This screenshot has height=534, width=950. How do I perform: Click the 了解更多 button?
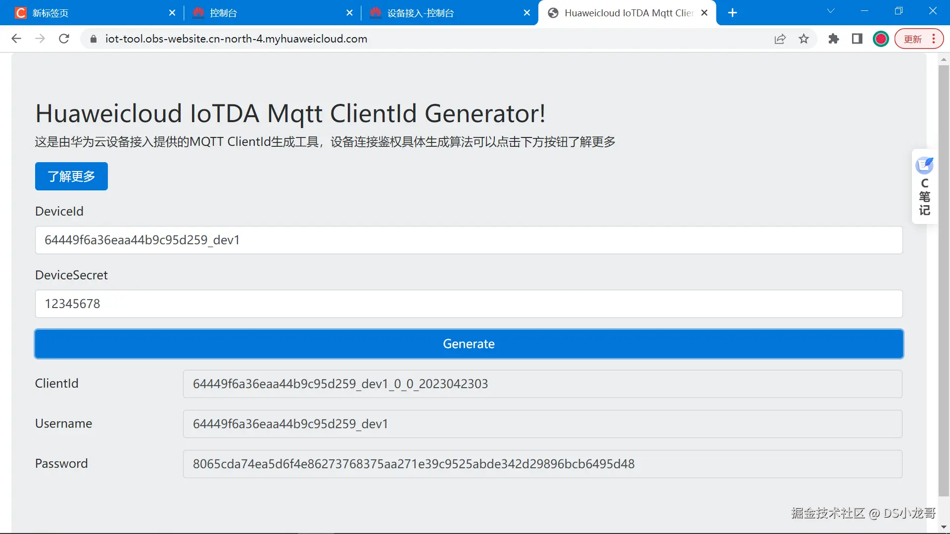pyautogui.click(x=71, y=176)
